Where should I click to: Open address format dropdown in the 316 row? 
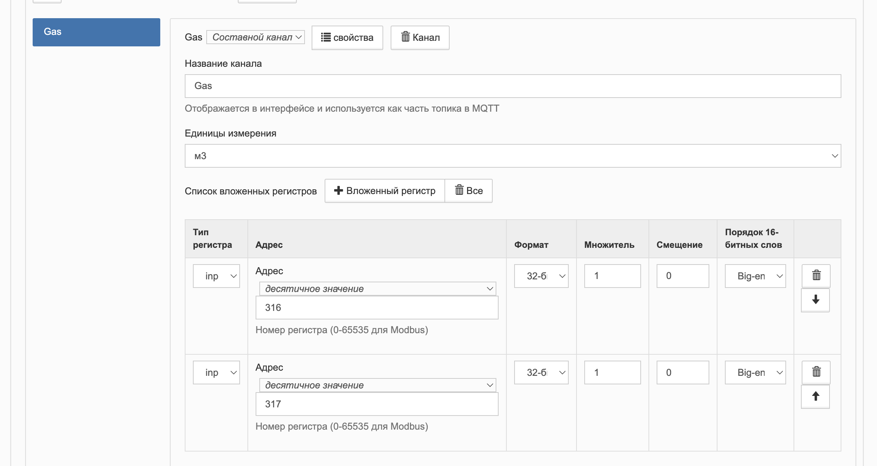click(x=378, y=289)
